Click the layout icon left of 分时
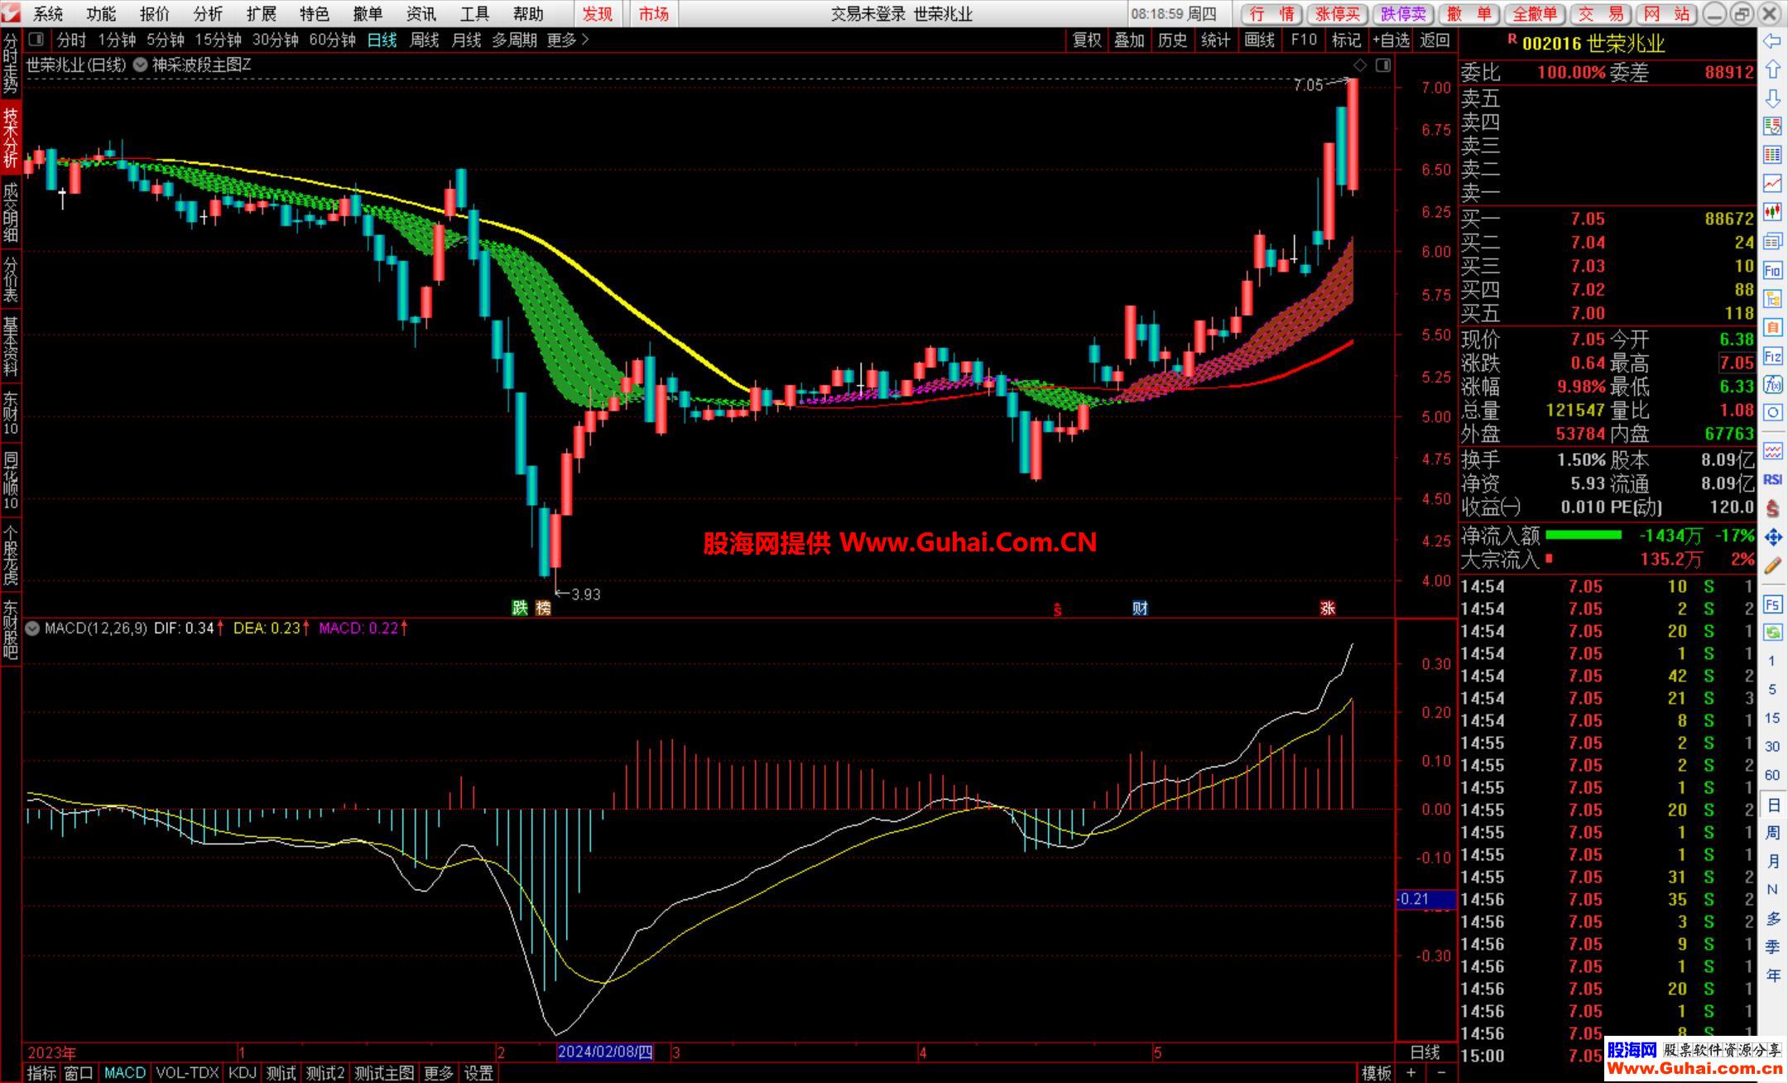 tap(36, 39)
